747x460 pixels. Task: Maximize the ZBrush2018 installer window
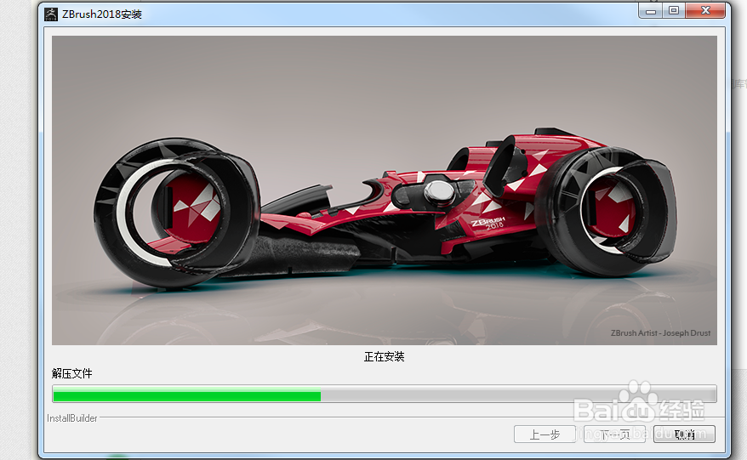[x=674, y=10]
